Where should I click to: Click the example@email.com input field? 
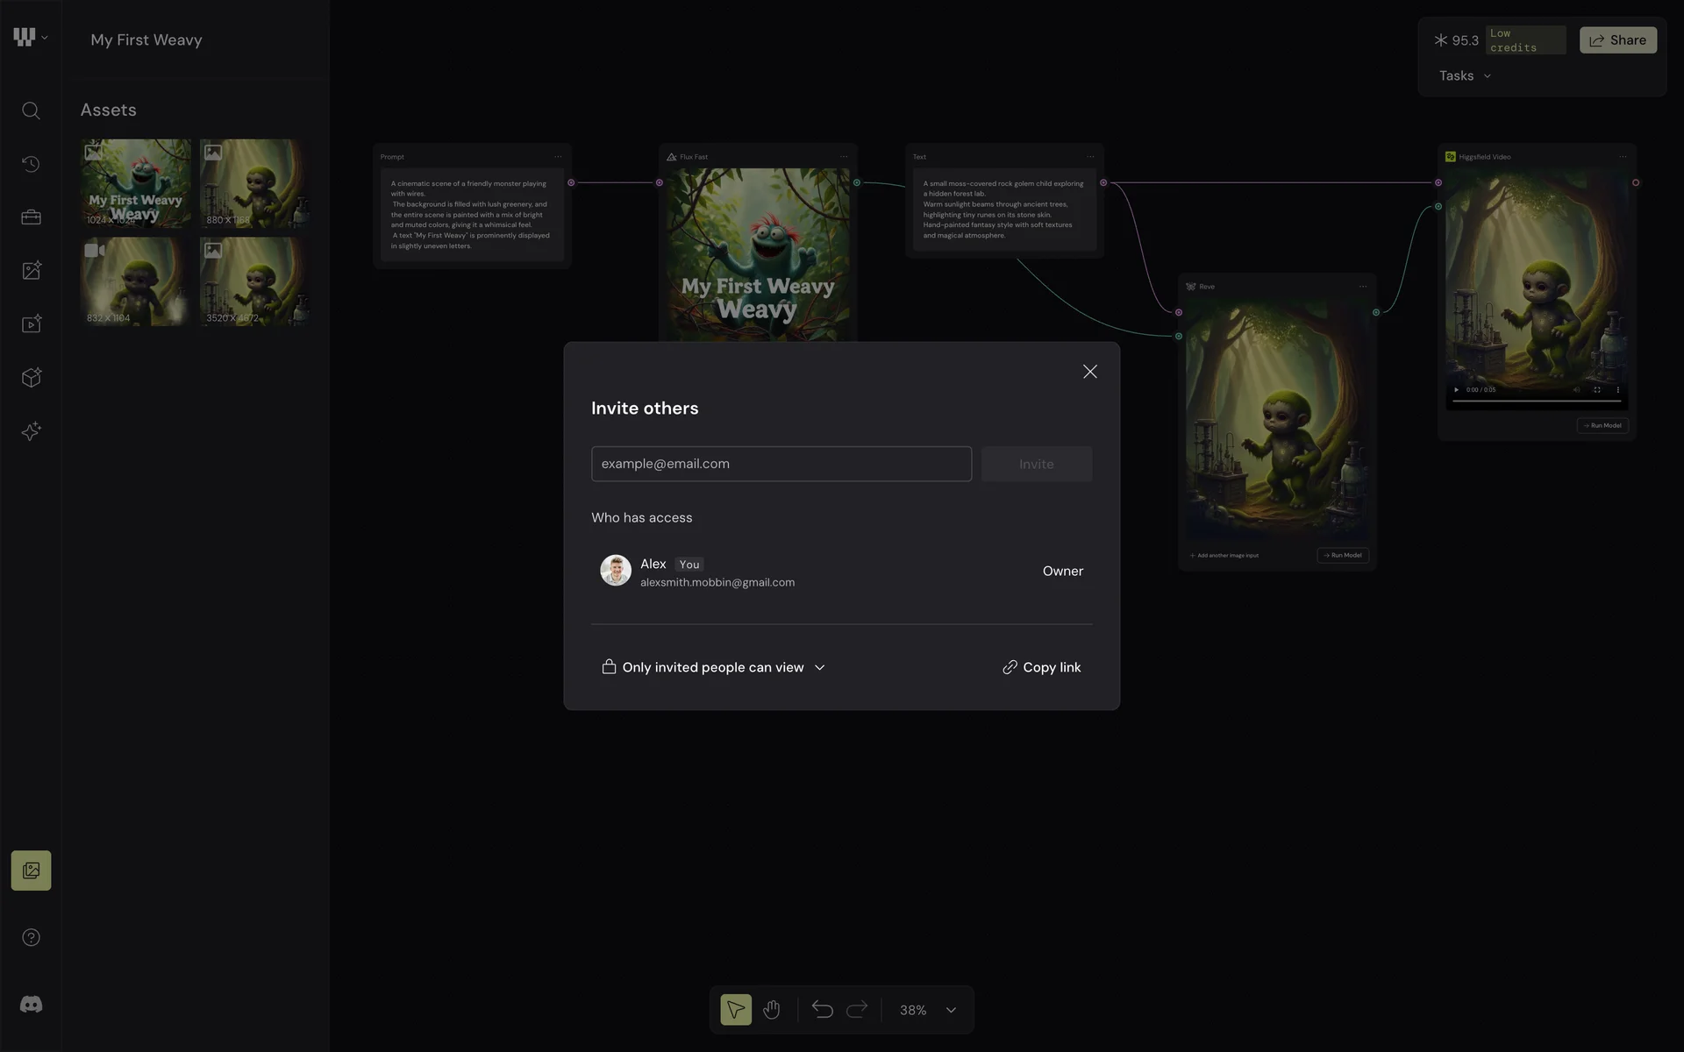pos(781,464)
